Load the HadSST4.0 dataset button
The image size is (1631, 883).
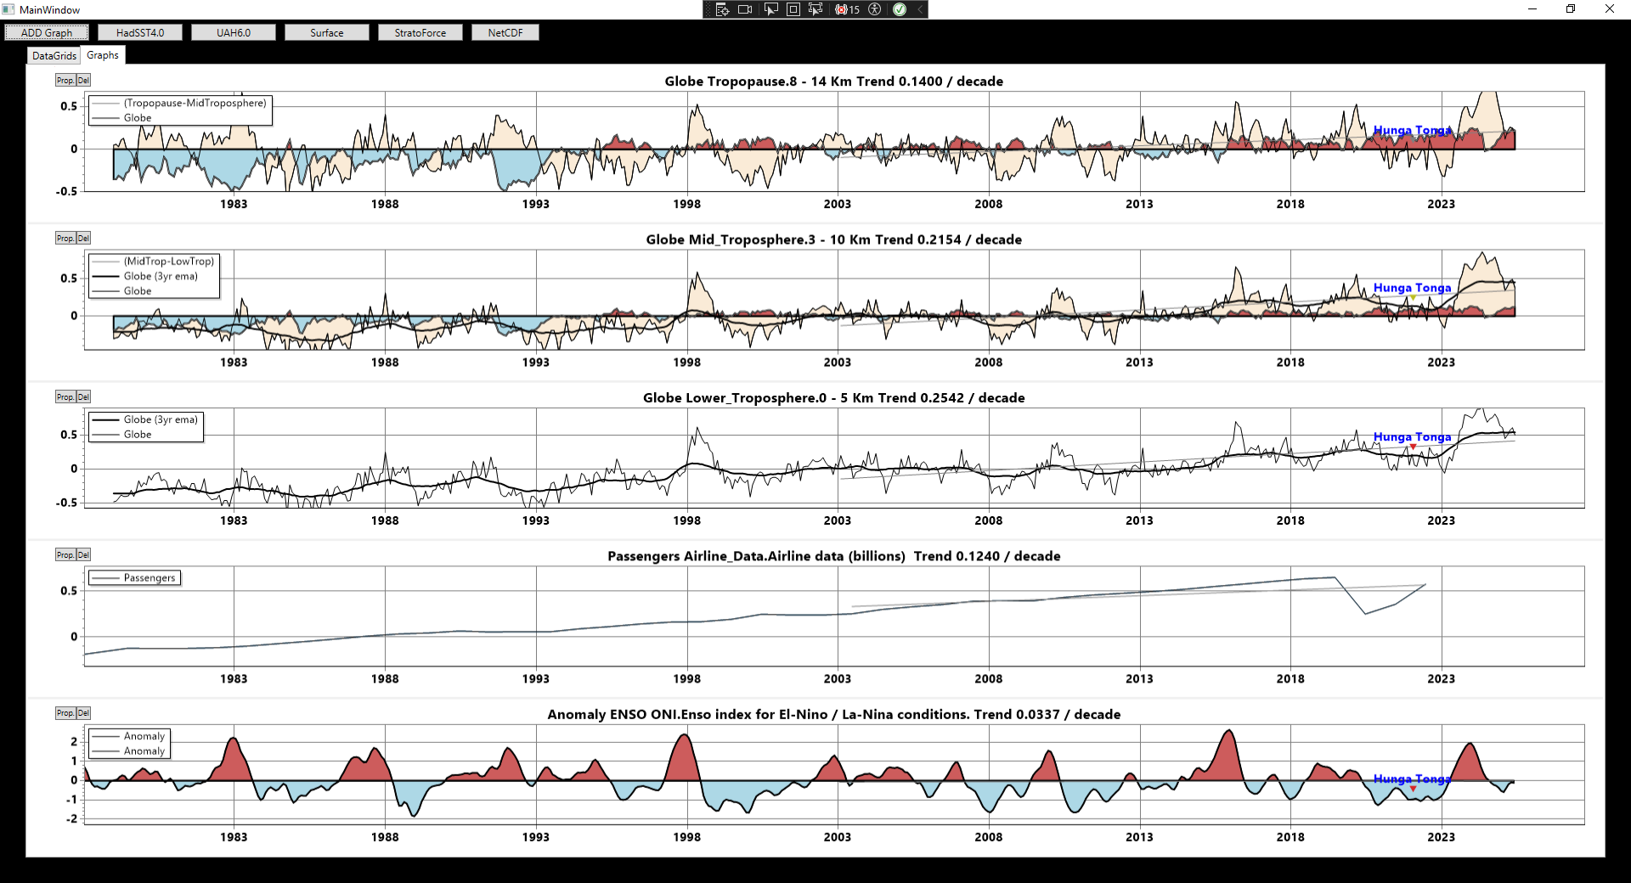coord(140,33)
